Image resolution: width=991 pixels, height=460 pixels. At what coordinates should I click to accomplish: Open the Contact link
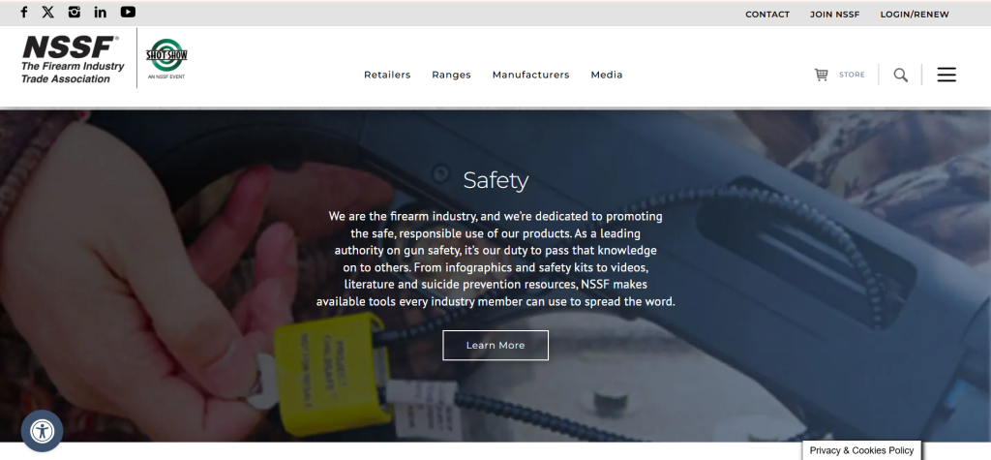point(767,14)
